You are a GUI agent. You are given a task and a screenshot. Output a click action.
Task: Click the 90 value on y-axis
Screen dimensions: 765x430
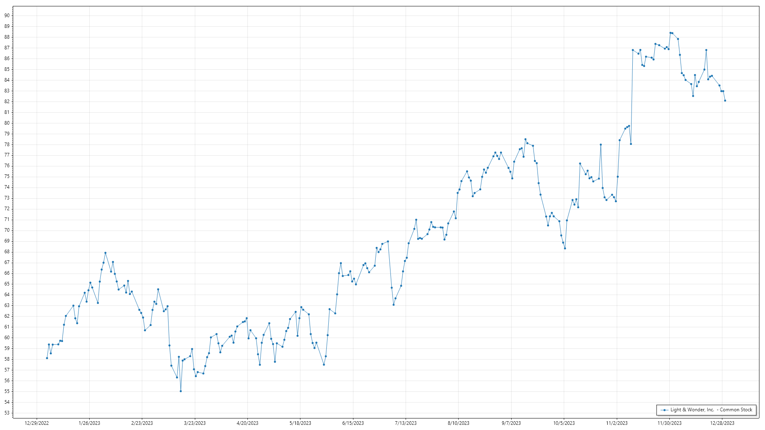click(7, 16)
